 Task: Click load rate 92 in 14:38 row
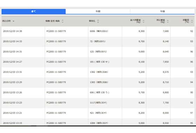pos(192,31)
